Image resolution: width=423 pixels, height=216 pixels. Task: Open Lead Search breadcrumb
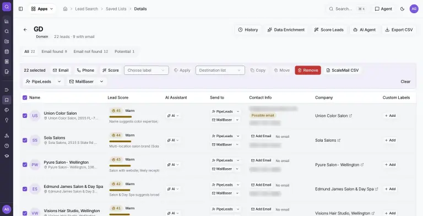[x=86, y=9]
